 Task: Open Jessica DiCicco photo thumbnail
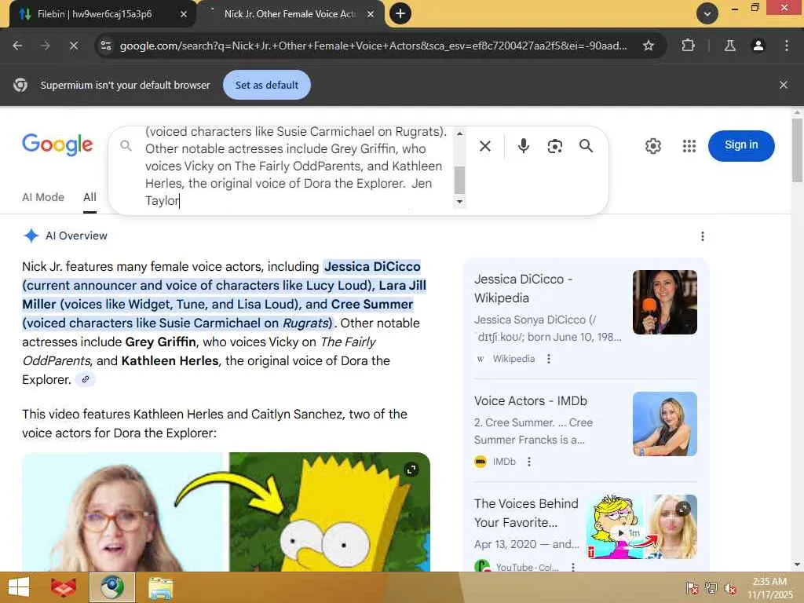click(664, 302)
